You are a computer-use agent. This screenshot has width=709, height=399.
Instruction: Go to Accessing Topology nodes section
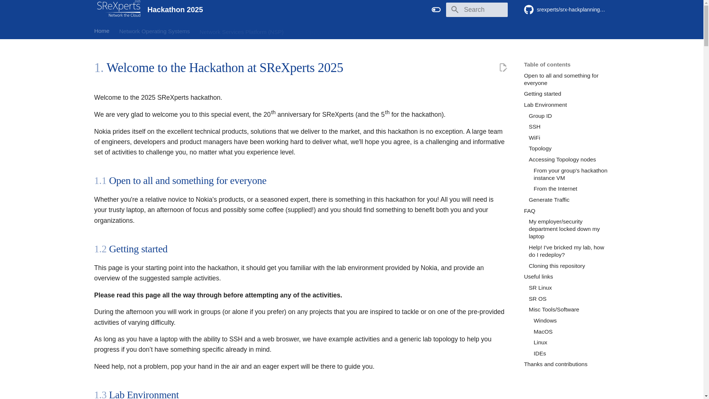coord(562,160)
